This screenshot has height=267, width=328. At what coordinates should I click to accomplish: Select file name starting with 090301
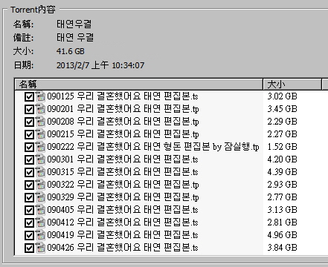pyautogui.click(x=123, y=159)
